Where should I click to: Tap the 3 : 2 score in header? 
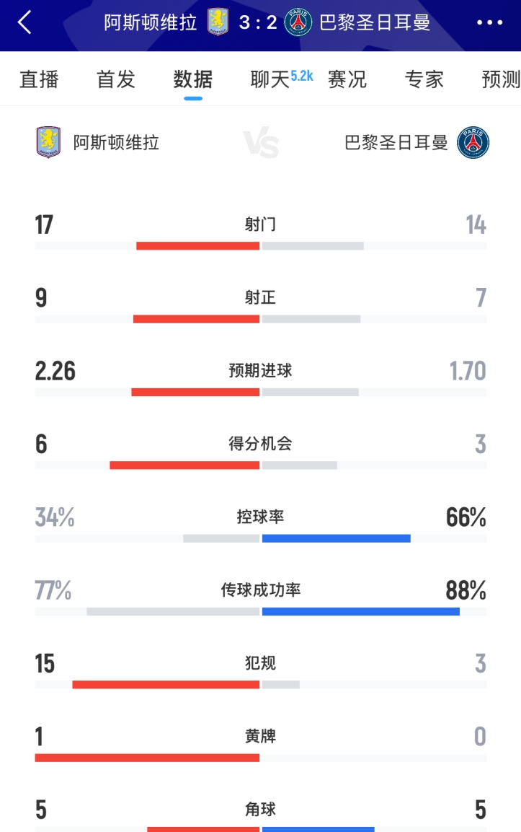[258, 22]
